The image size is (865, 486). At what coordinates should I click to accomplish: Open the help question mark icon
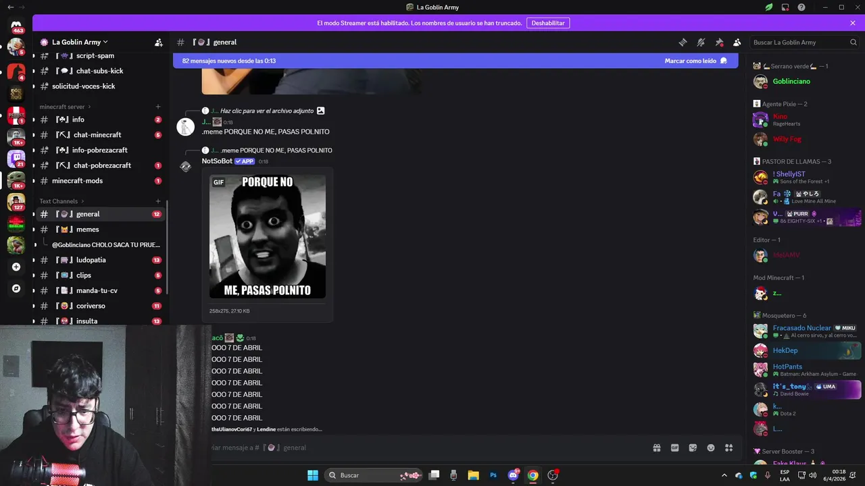point(801,7)
